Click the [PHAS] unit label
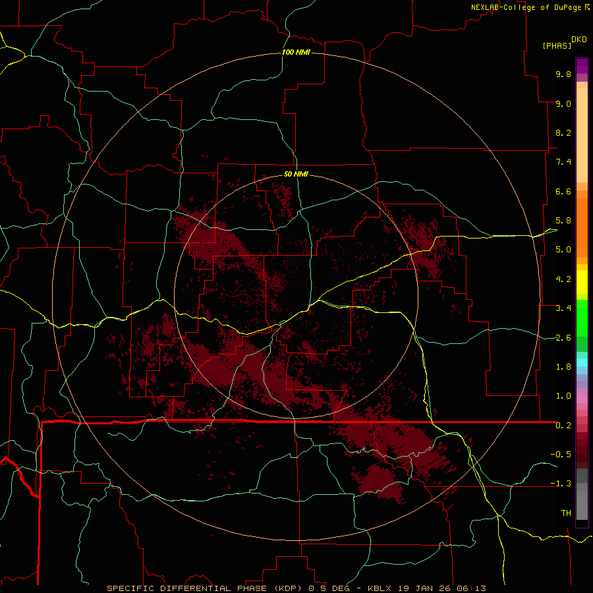 click(557, 45)
